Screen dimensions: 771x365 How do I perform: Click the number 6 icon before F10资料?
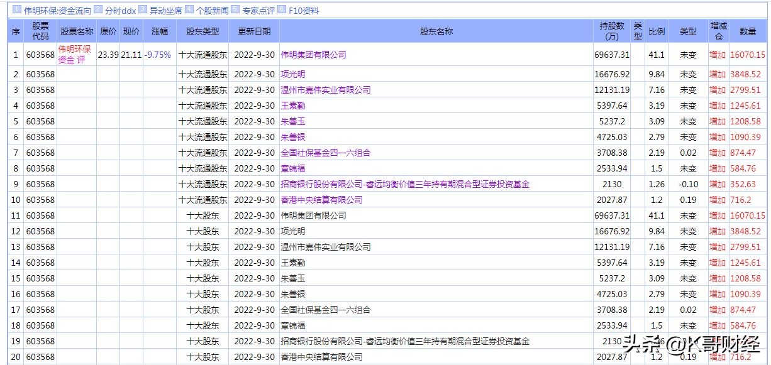point(281,9)
